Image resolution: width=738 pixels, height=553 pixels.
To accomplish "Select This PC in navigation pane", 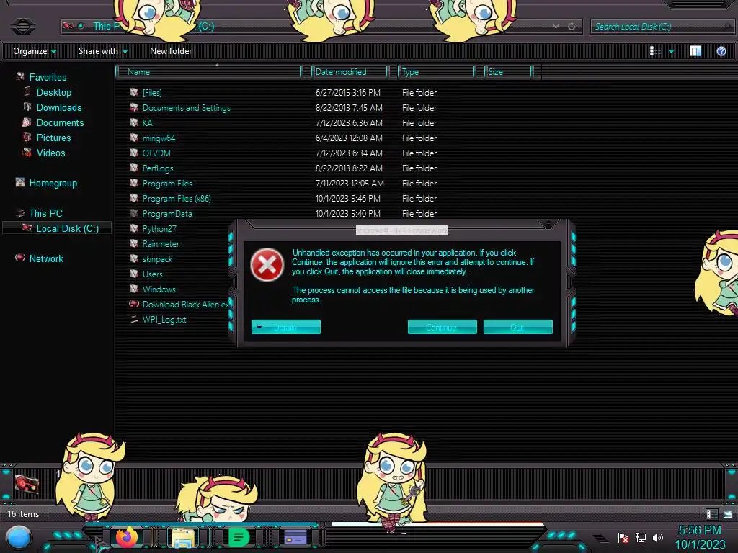I will tap(45, 213).
